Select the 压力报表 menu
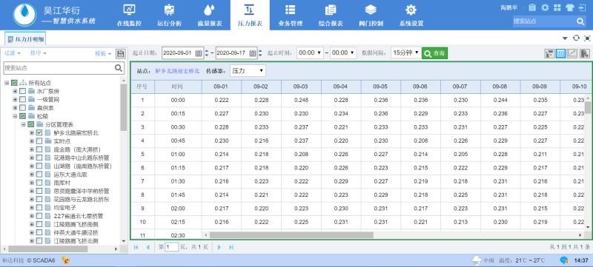The height and width of the screenshot is (267, 593). tap(250, 15)
